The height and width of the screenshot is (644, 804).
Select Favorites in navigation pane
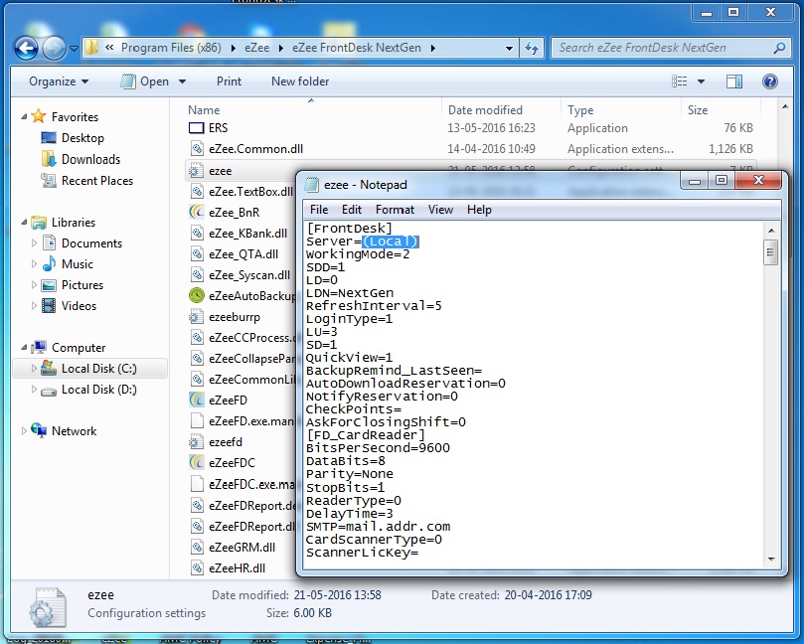coord(75,117)
